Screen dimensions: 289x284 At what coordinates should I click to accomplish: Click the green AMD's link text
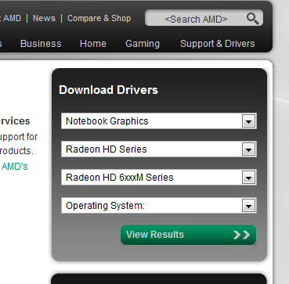[x=15, y=167]
